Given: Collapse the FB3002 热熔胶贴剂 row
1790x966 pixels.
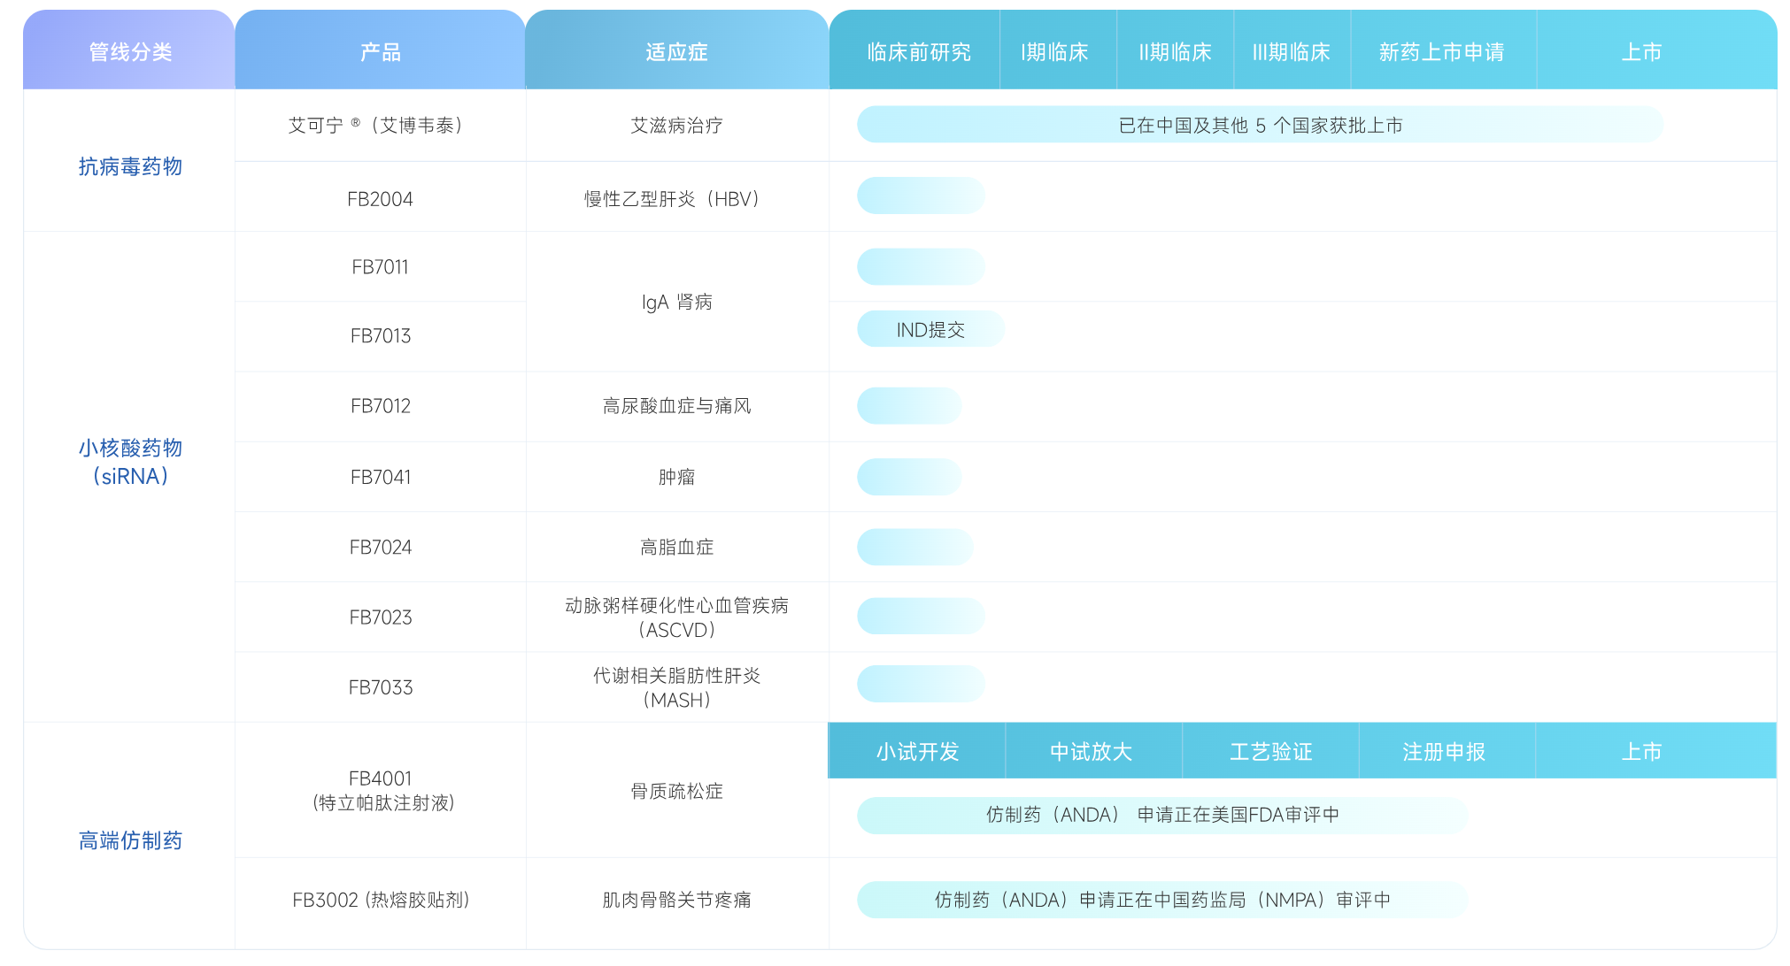Looking at the screenshot, I should coord(380,900).
